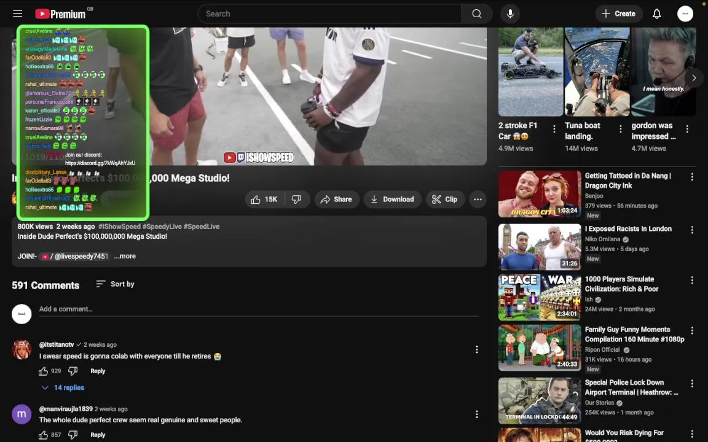Download the video
The image size is (708, 442).
392,200
